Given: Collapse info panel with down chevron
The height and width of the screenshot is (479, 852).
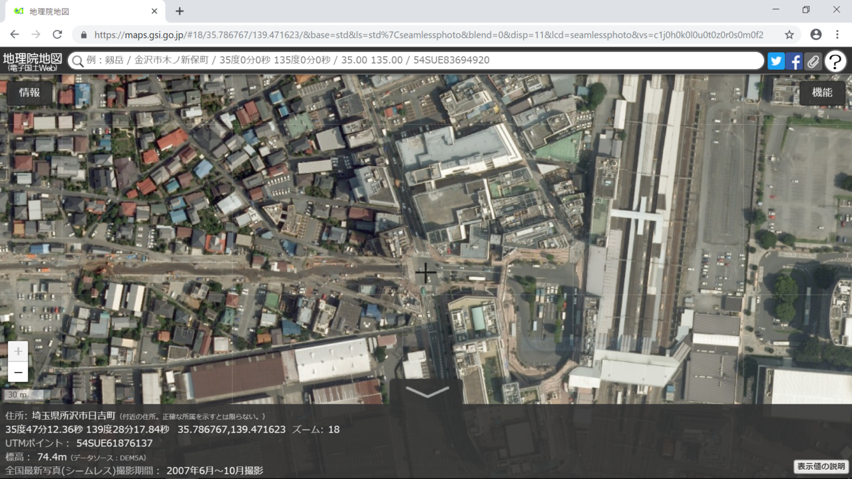Looking at the screenshot, I should tap(427, 393).
